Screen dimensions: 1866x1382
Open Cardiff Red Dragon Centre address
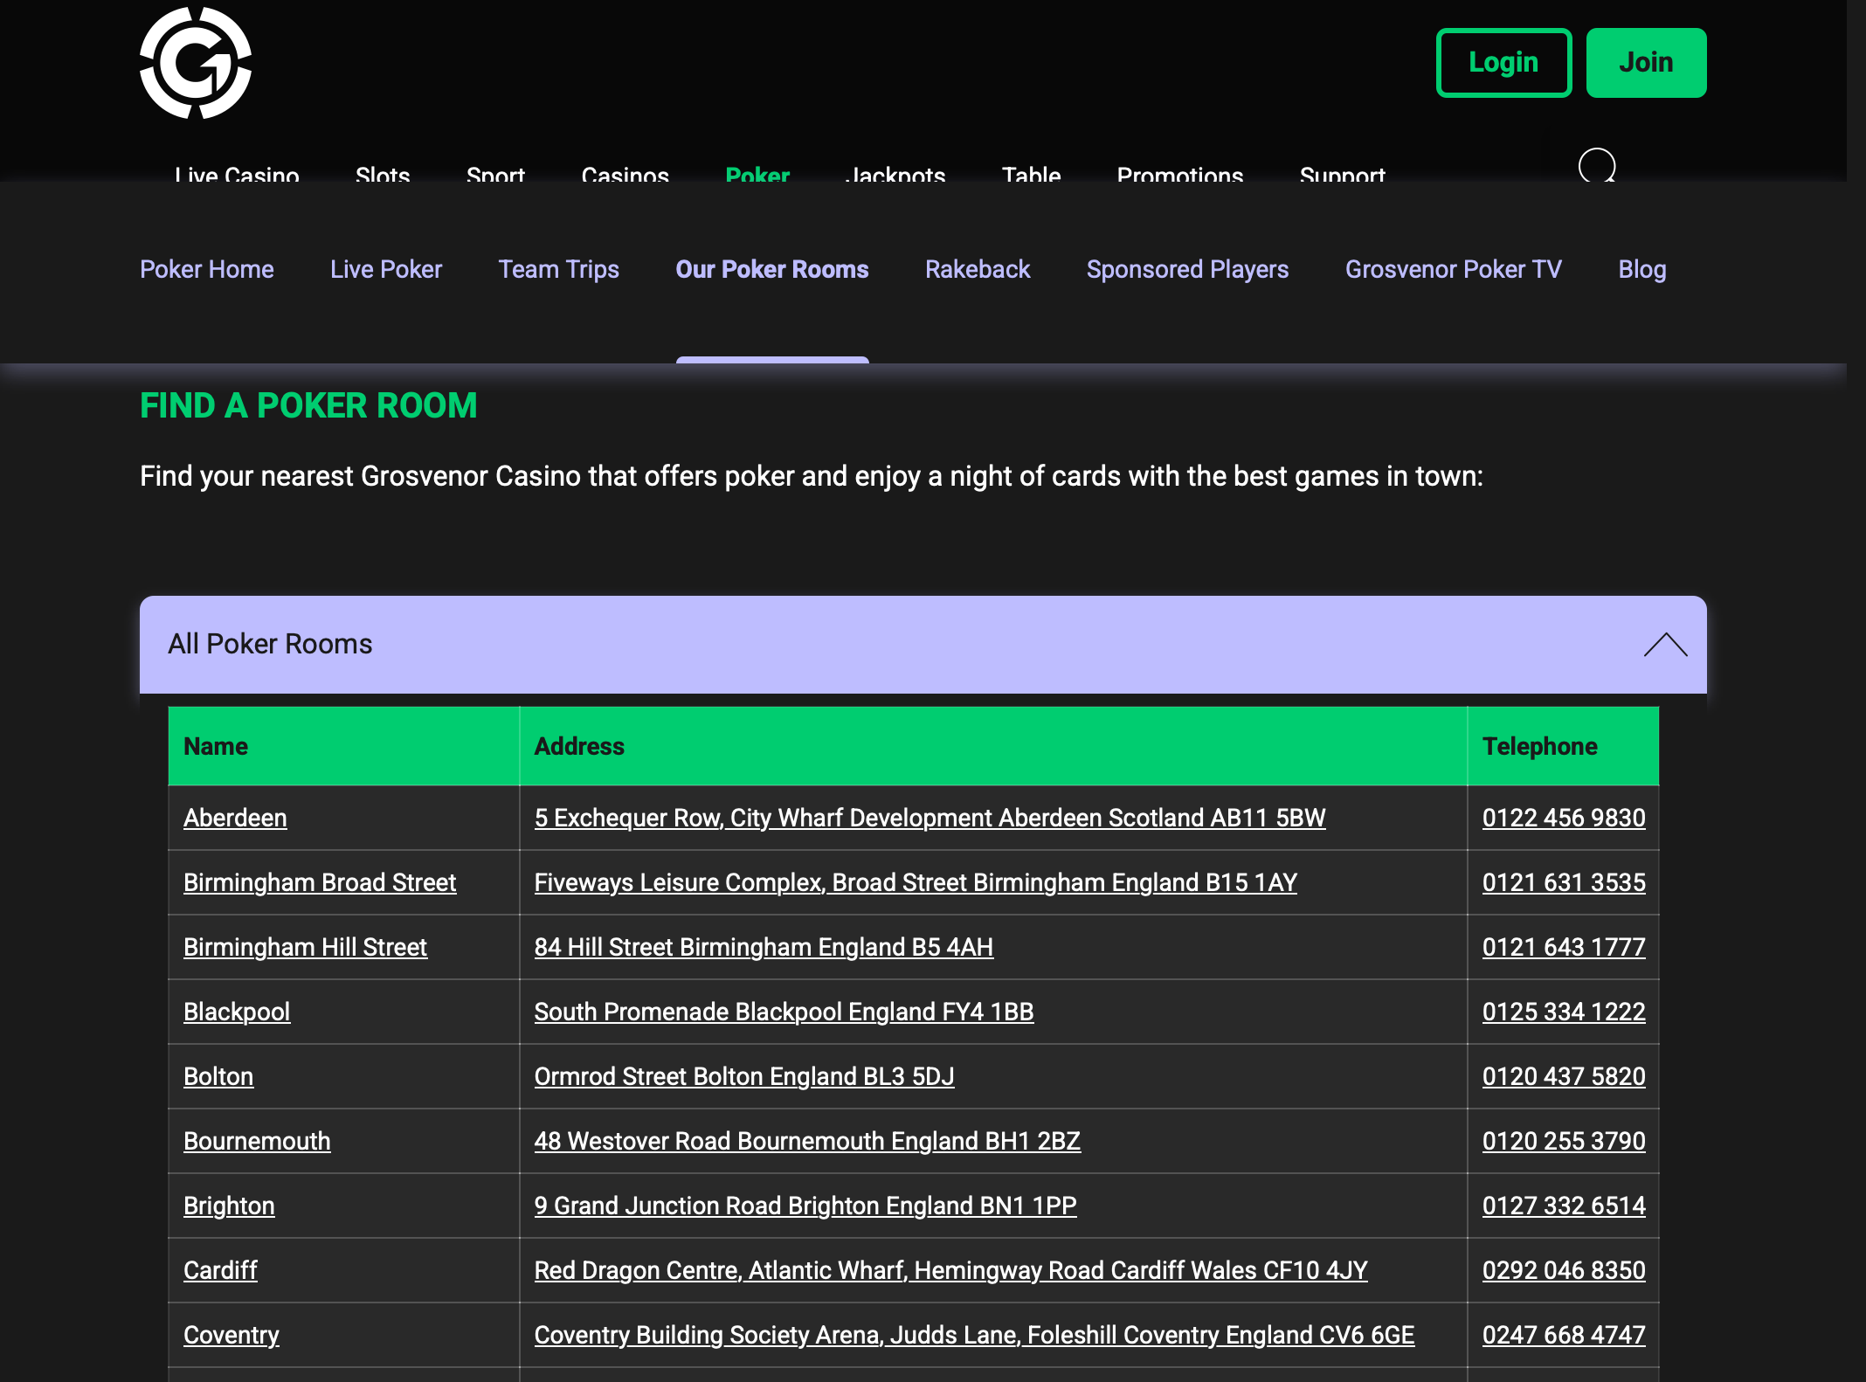950,1270
